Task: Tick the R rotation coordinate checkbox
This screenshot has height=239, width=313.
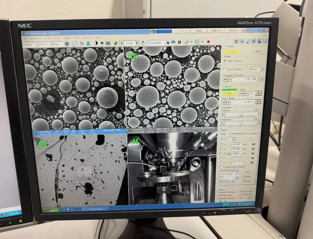Action: coord(221,163)
